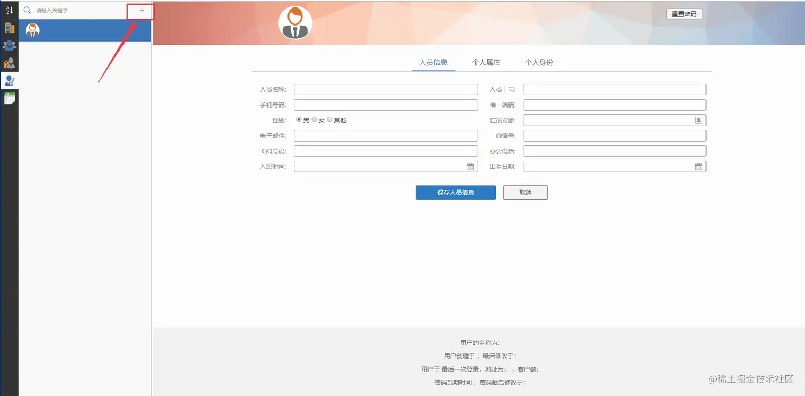Click the 保存人员信息 button
This screenshot has width=805, height=396.
456,192
